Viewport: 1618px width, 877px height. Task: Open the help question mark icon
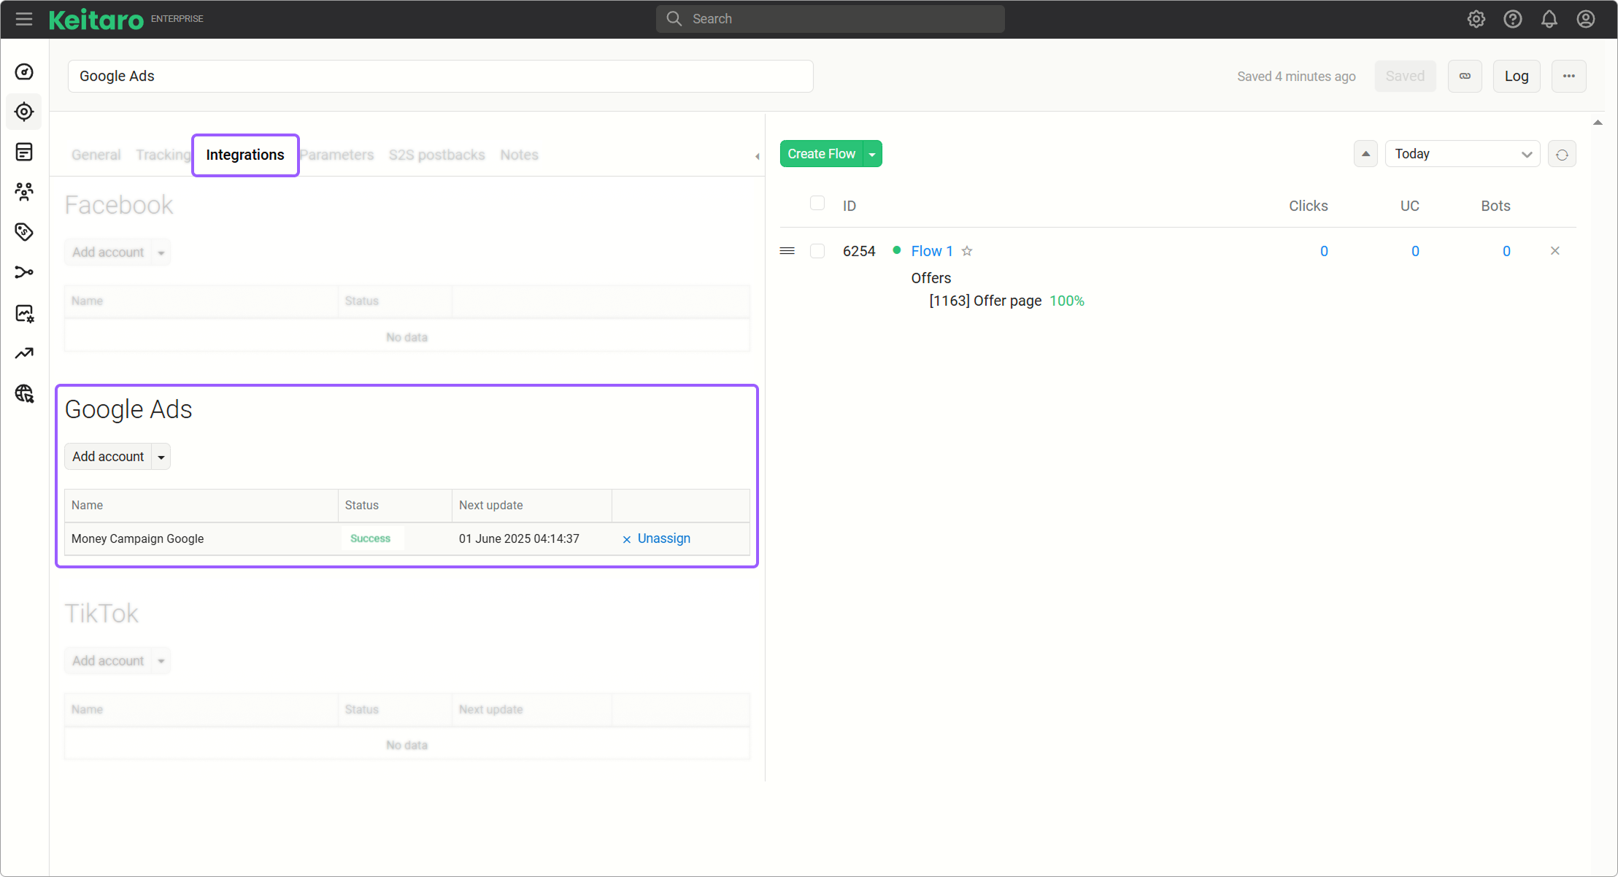click(x=1513, y=19)
